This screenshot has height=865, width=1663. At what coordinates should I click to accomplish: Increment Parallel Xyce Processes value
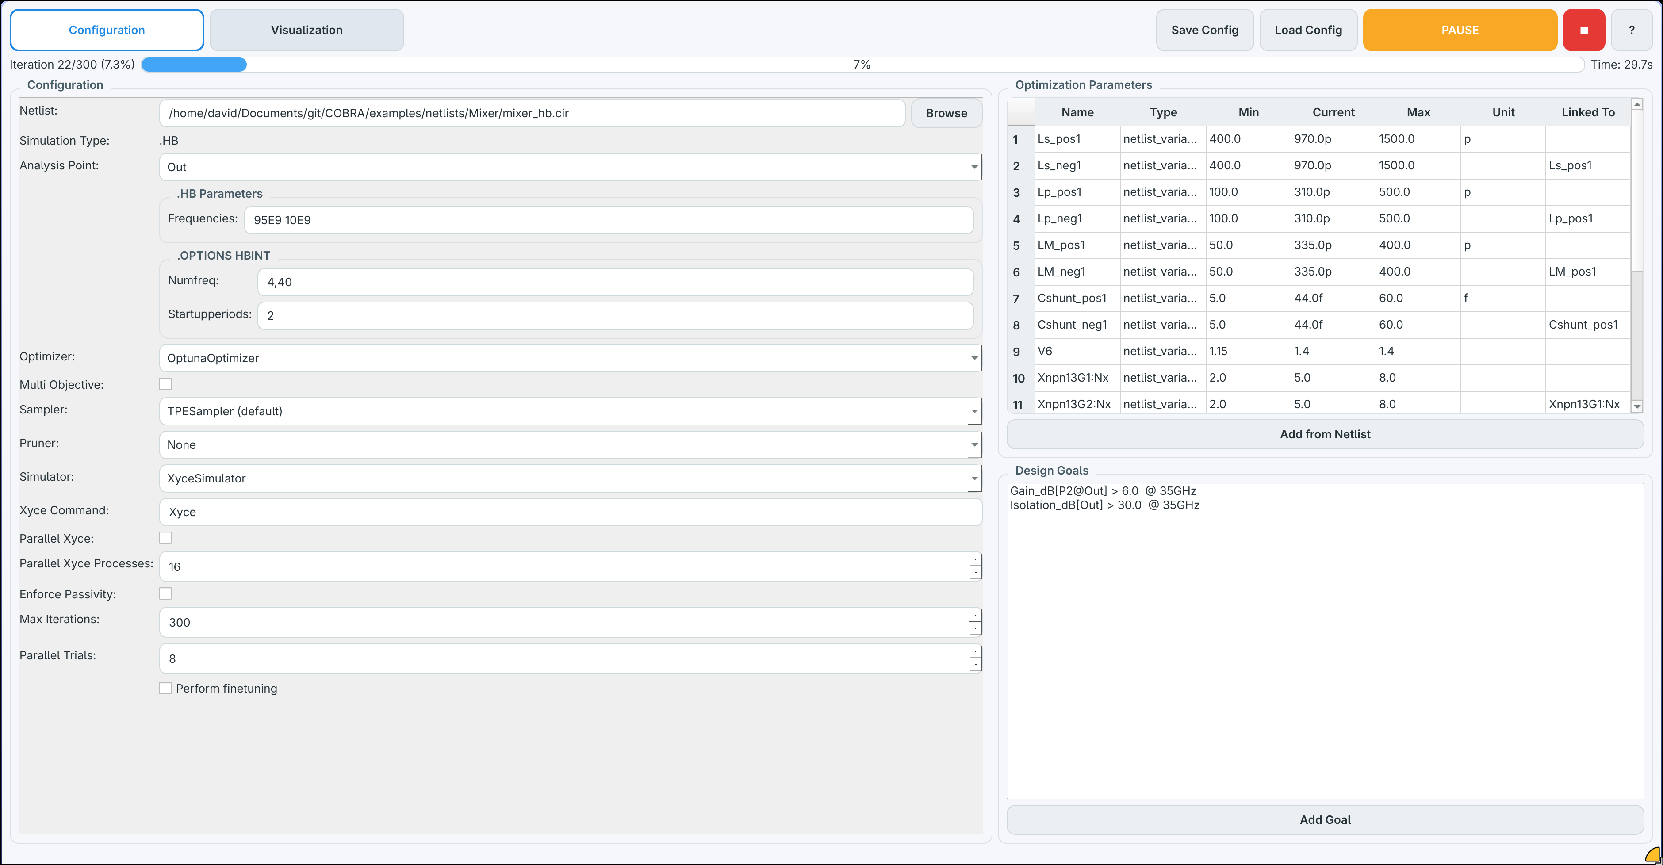(x=975, y=560)
